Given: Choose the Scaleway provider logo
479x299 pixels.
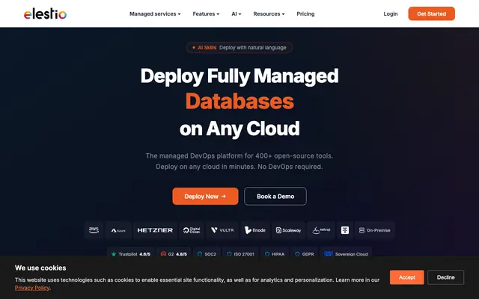Looking at the screenshot, I should (288, 230).
